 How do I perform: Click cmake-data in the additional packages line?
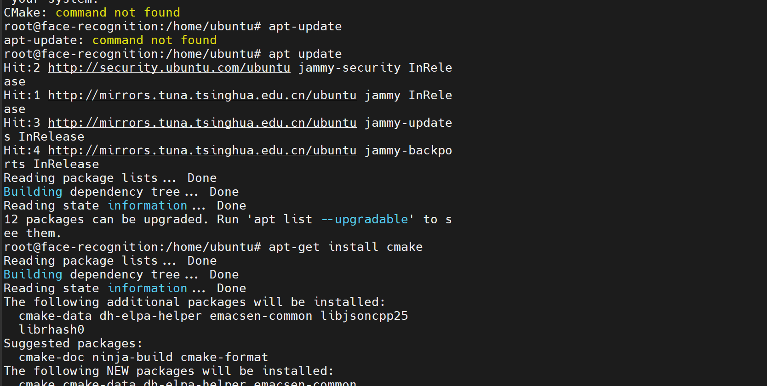coord(55,316)
